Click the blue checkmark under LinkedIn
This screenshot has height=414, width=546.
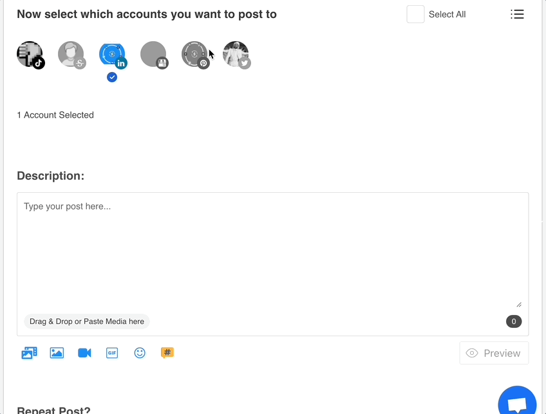[112, 77]
